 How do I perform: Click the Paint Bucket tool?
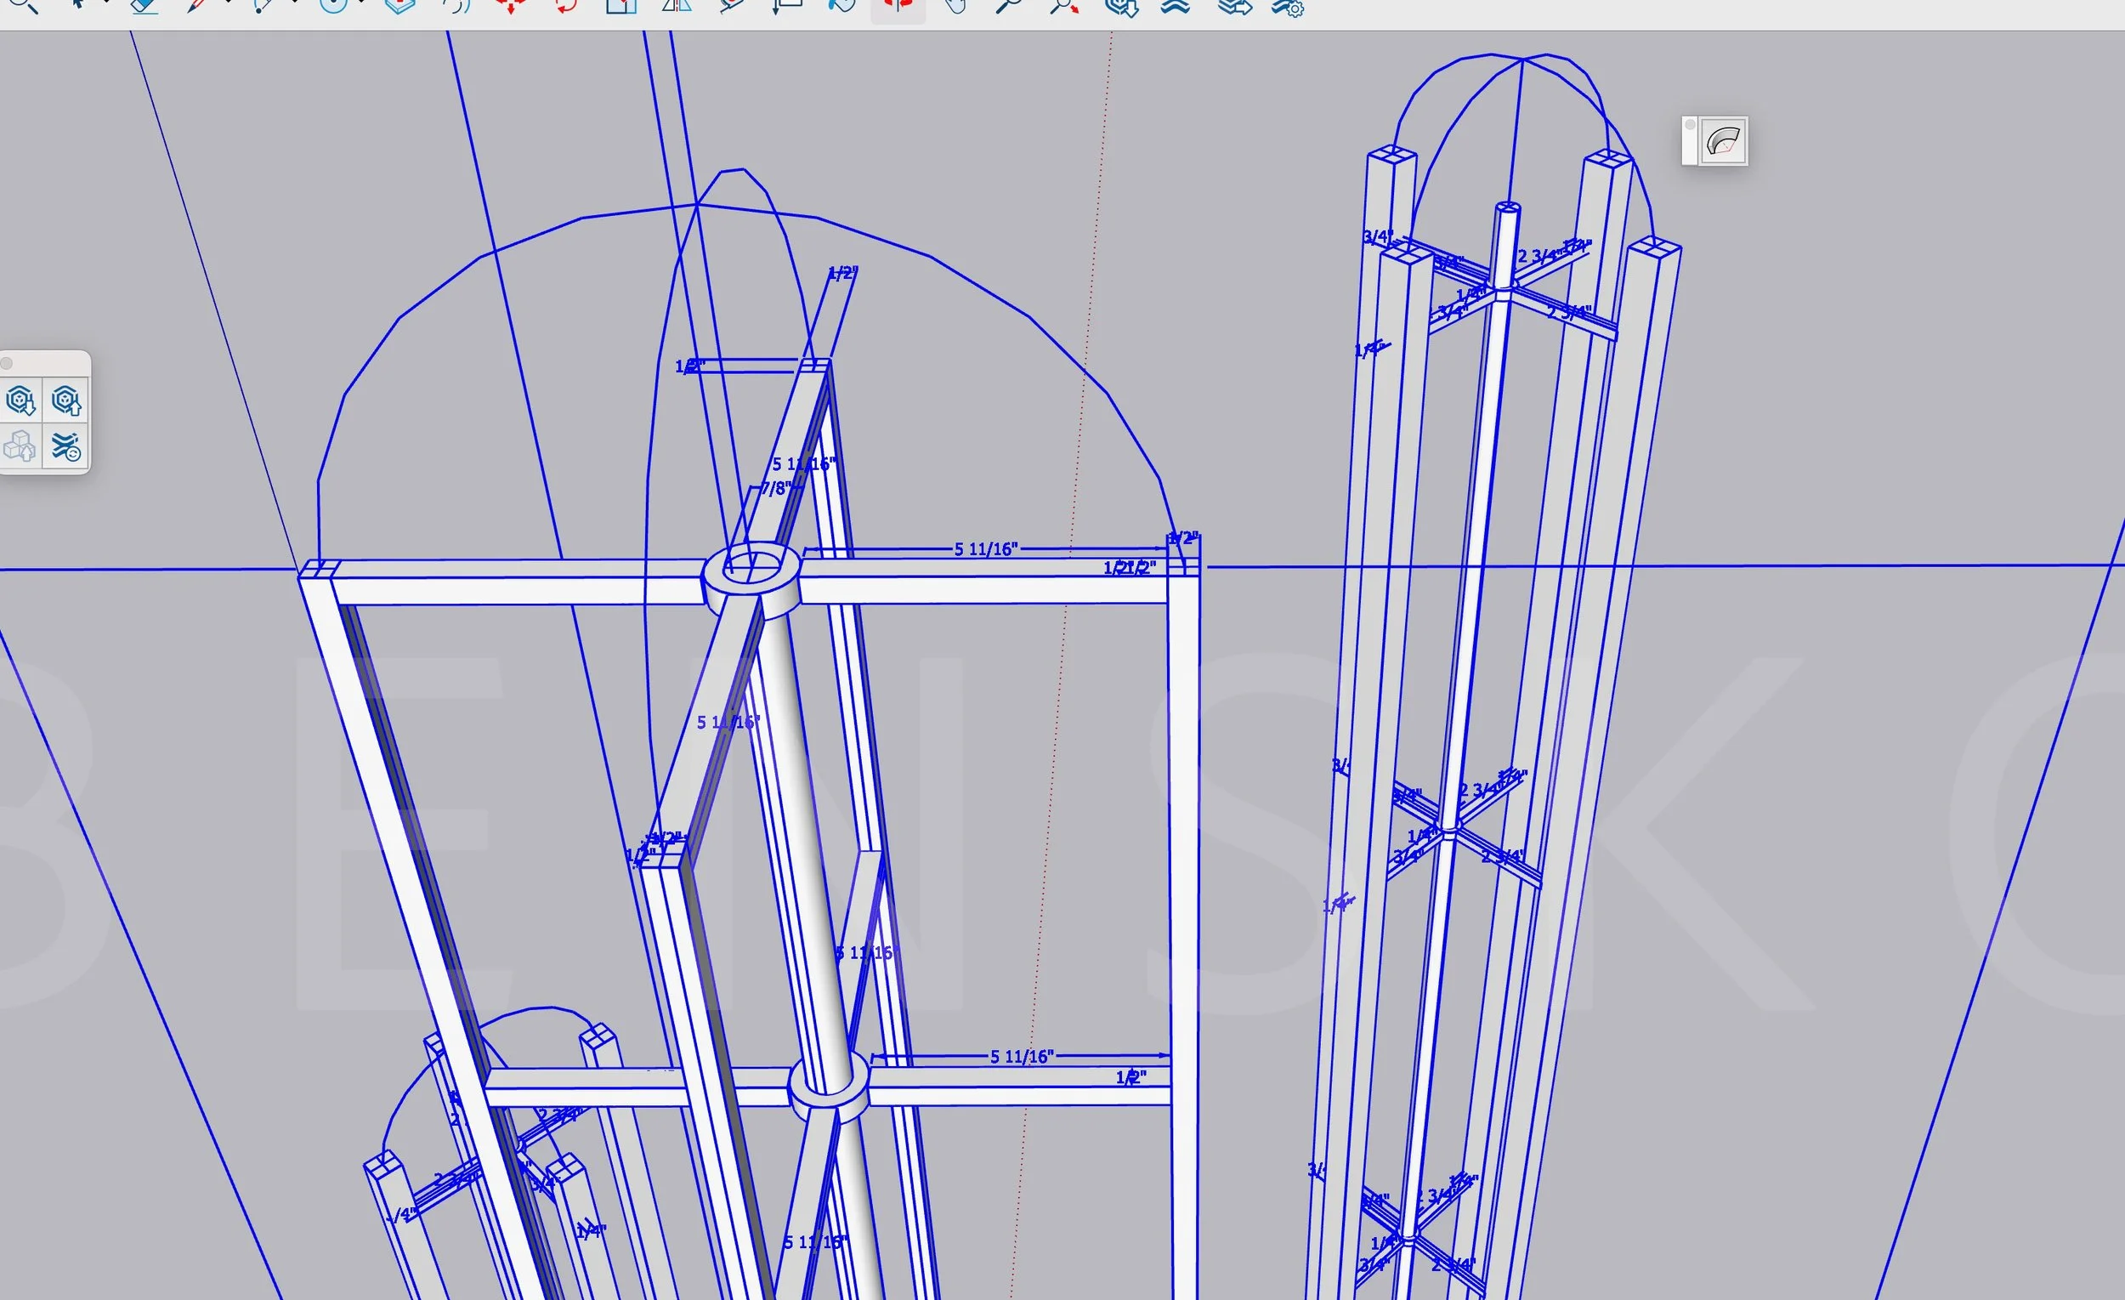(841, 6)
